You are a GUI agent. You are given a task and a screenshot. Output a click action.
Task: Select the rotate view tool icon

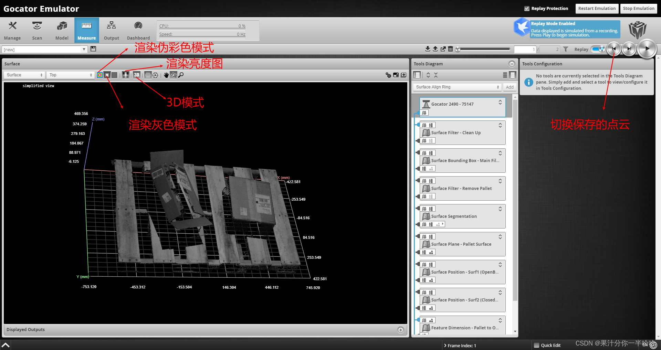(174, 75)
